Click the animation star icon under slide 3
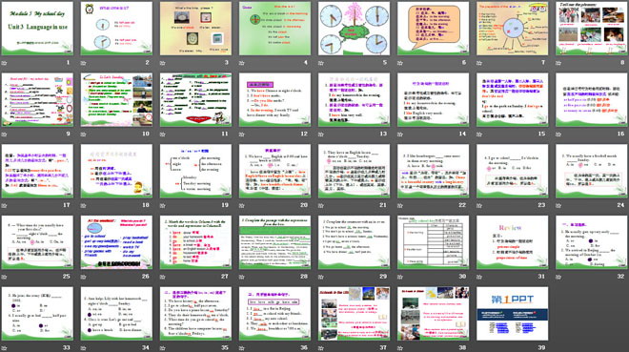This screenshot has height=352, width=629. pyautogui.click(x=163, y=63)
